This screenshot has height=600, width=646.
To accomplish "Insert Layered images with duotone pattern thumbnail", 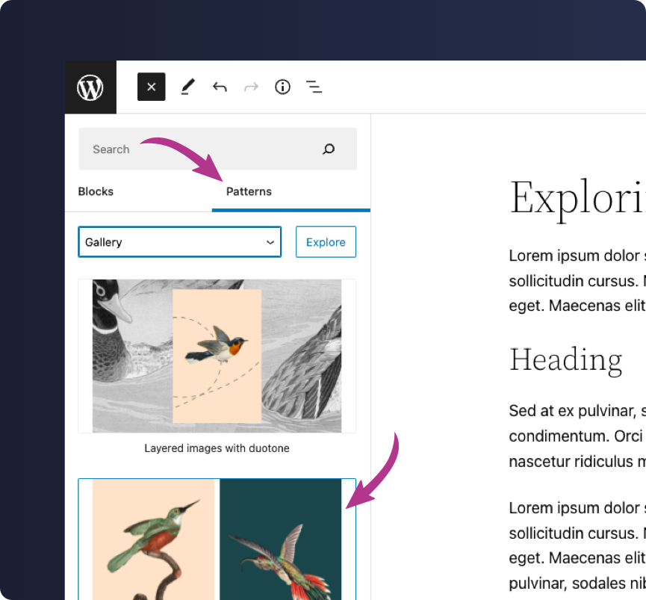I will click(x=217, y=356).
